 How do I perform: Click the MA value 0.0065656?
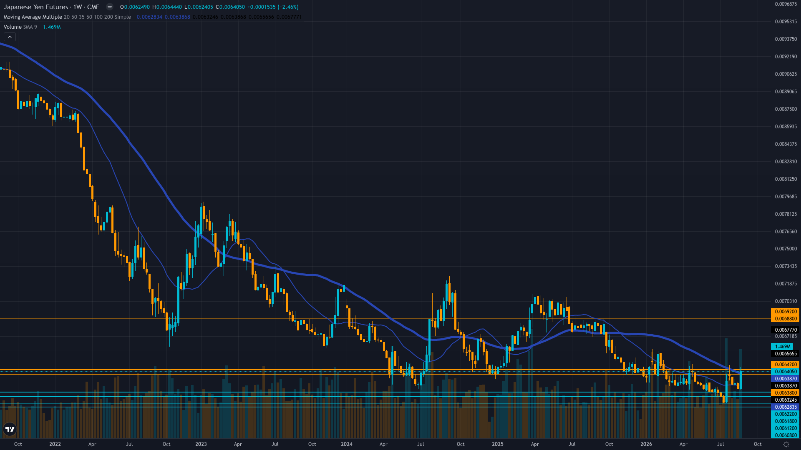point(261,17)
